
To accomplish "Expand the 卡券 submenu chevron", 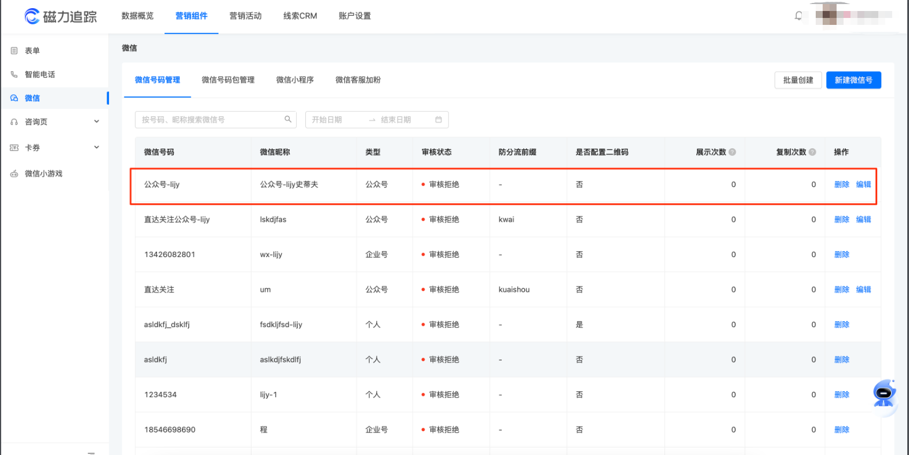I will click(97, 147).
